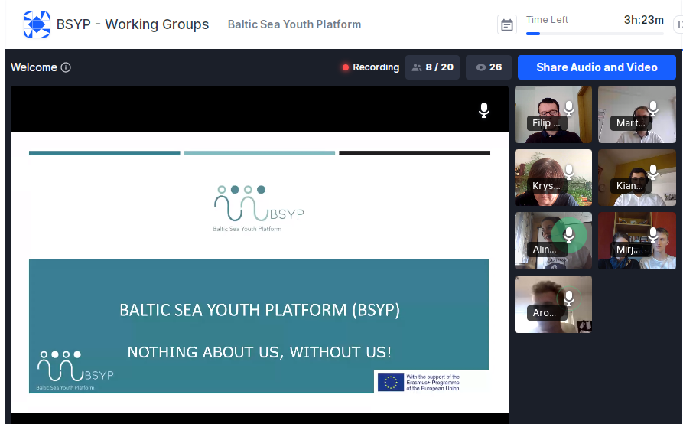Click active green microphone on Alin's video
Viewport: 683px width, 424px height.
point(569,235)
